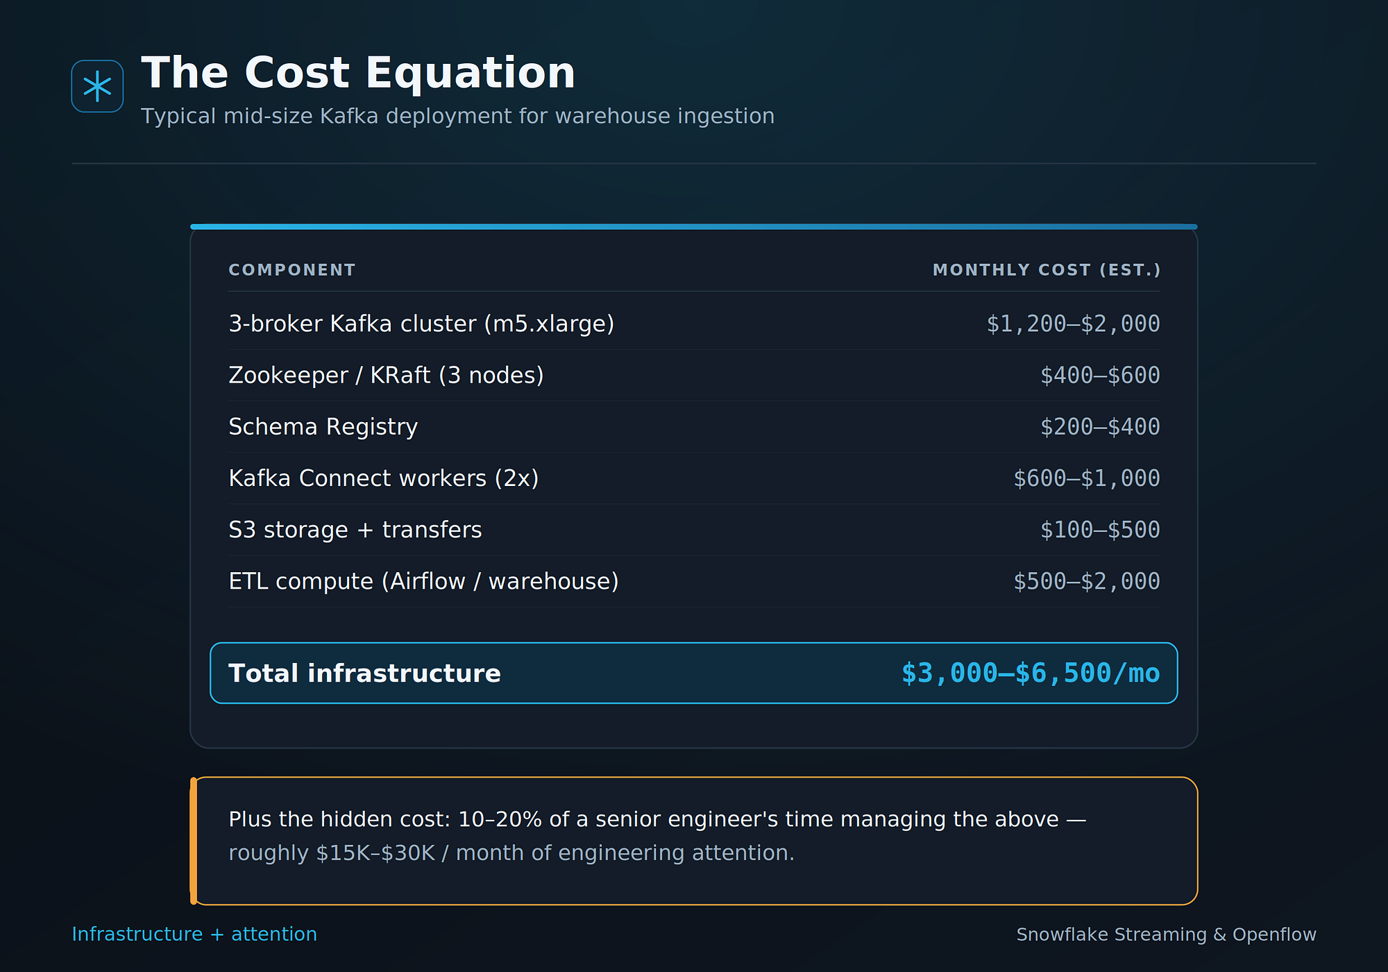Click the MONTHLY COST (EST.) header

pos(1046,270)
